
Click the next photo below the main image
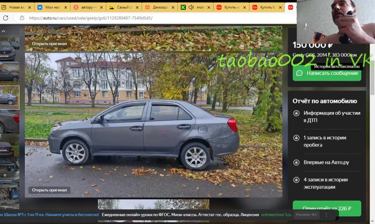point(154,210)
